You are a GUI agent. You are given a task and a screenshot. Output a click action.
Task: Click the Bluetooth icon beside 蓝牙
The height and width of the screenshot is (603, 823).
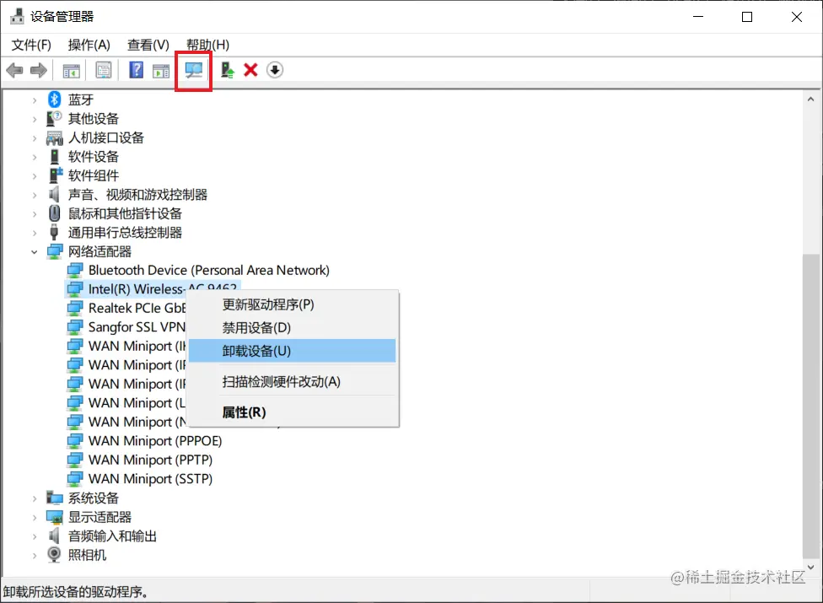(55, 100)
